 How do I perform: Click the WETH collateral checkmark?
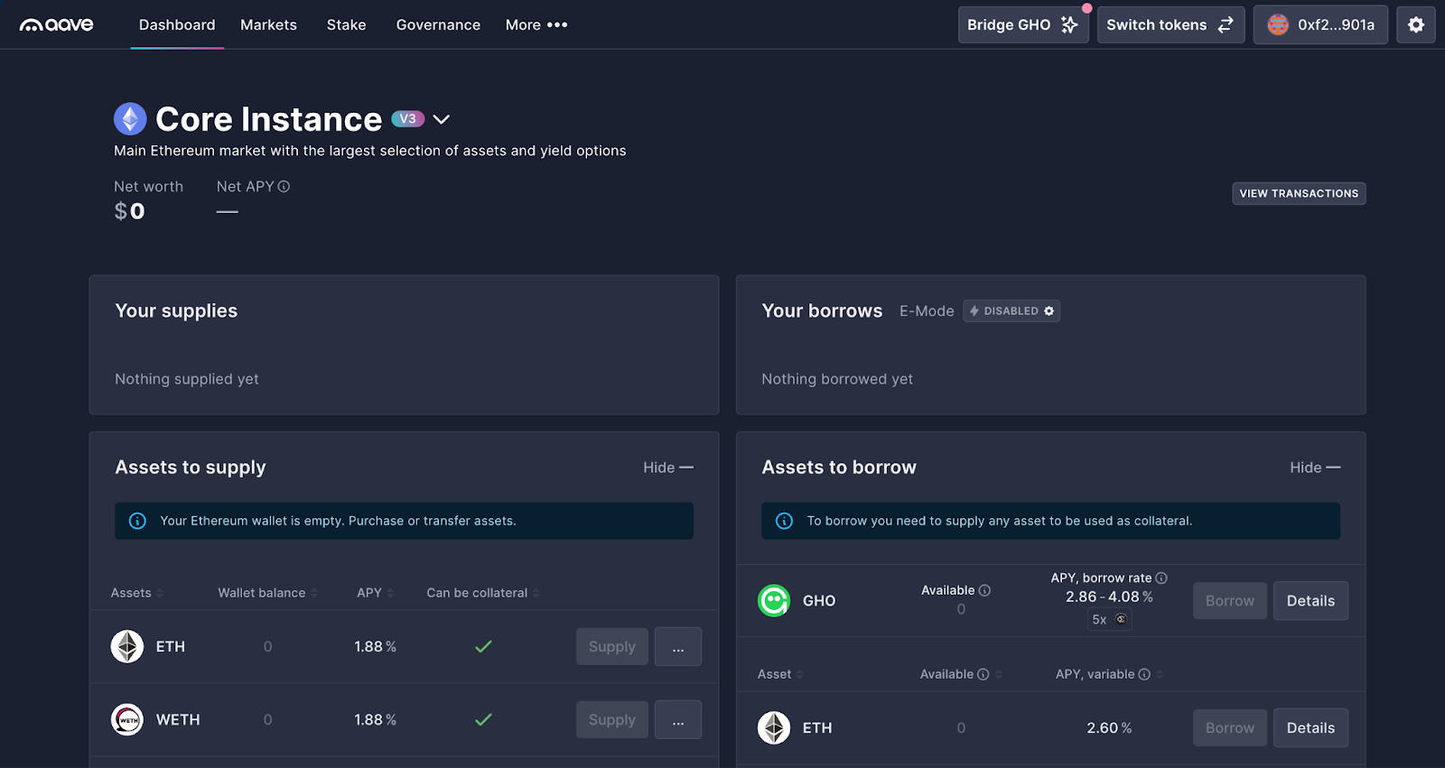(x=483, y=719)
